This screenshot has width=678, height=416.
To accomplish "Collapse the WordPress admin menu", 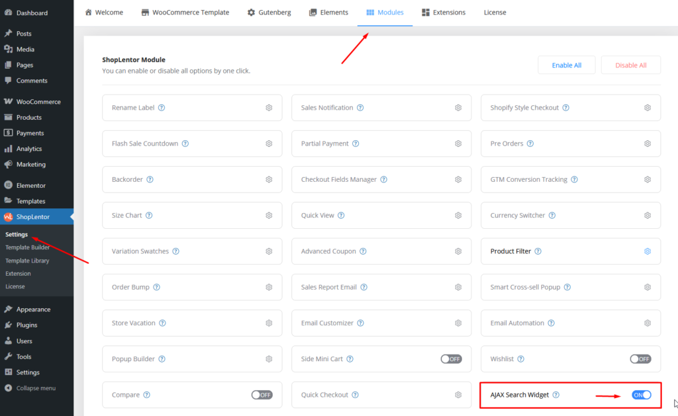I will 37,388.
